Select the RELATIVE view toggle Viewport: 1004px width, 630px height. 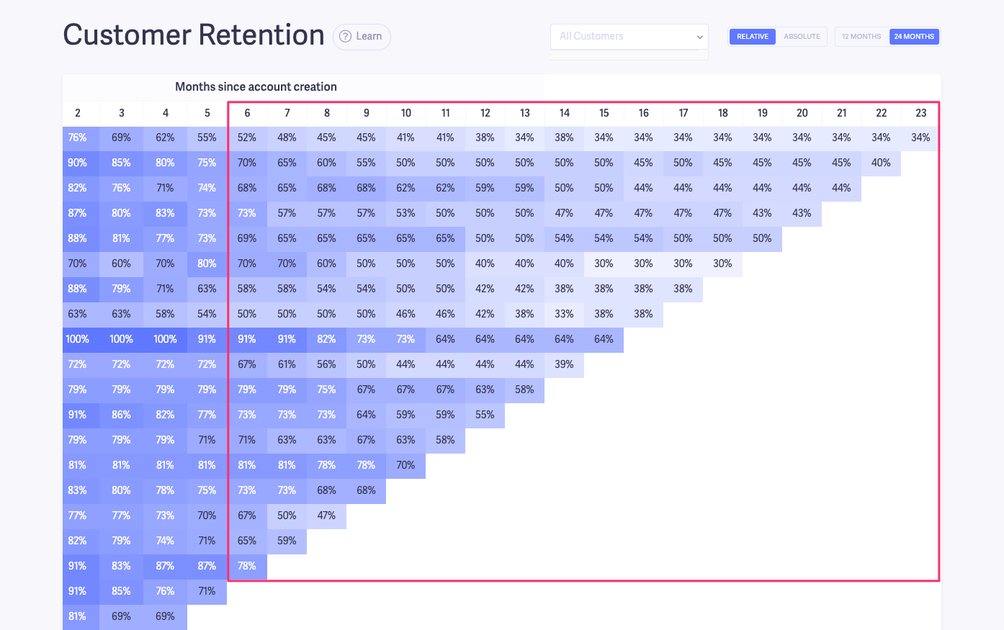point(752,36)
